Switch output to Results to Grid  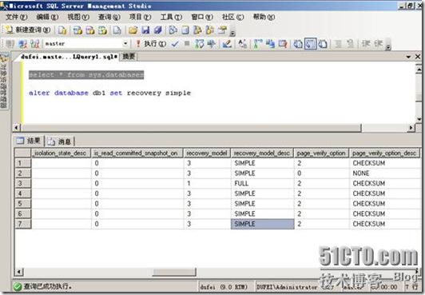[310, 44]
